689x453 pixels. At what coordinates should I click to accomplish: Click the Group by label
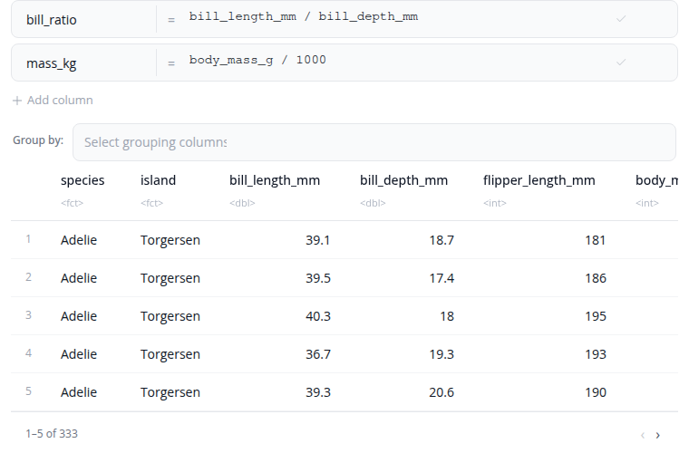(38, 140)
